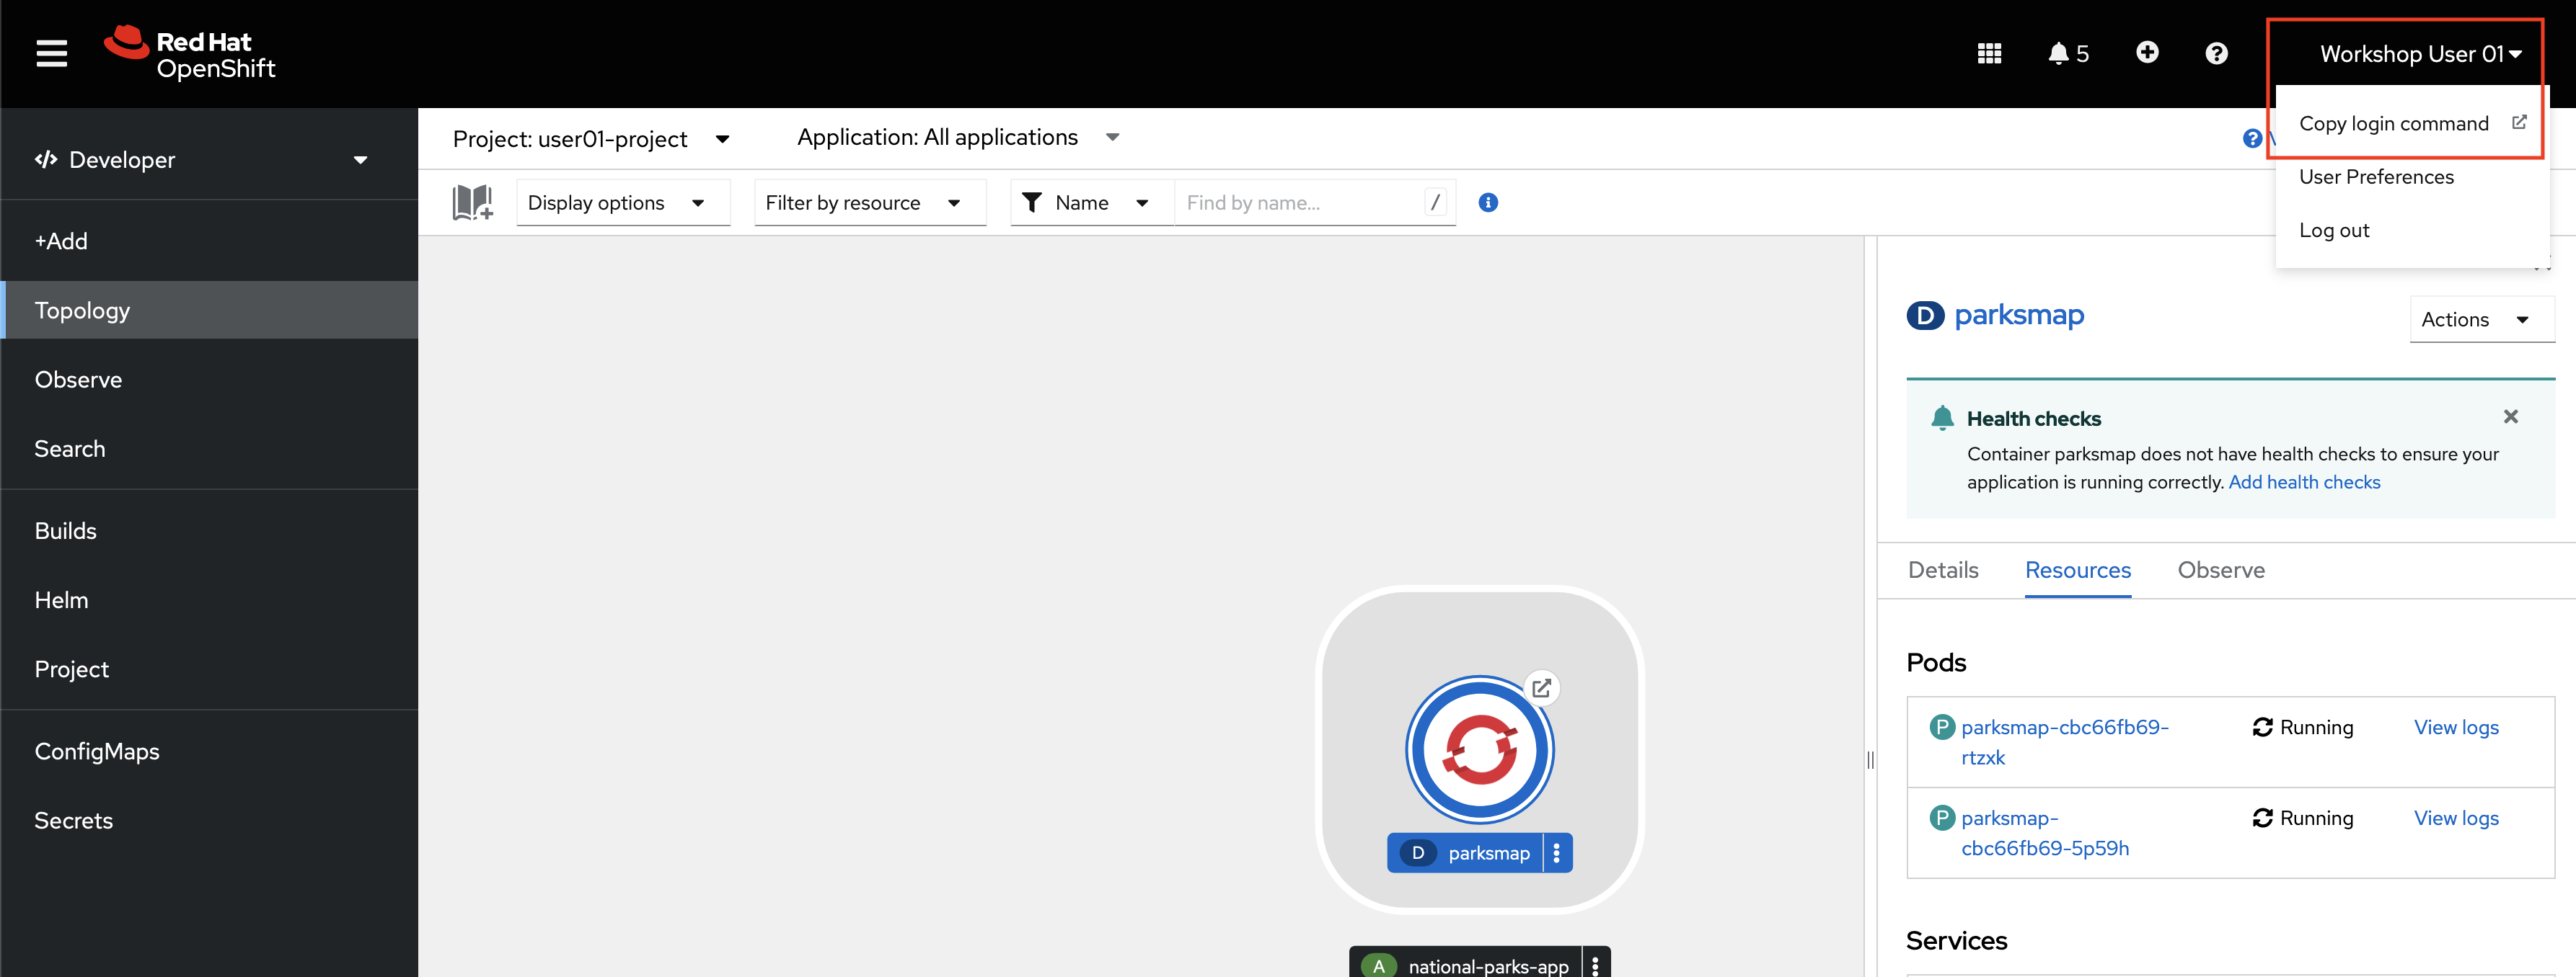The image size is (2576, 977).
Task: Select the Observe tab
Action: (x=2221, y=570)
